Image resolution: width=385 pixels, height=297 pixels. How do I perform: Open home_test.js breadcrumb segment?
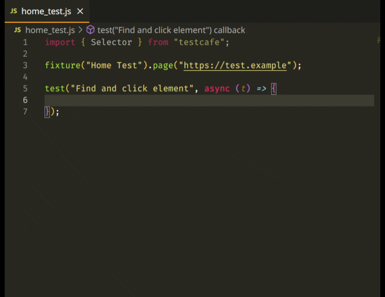[50, 30]
